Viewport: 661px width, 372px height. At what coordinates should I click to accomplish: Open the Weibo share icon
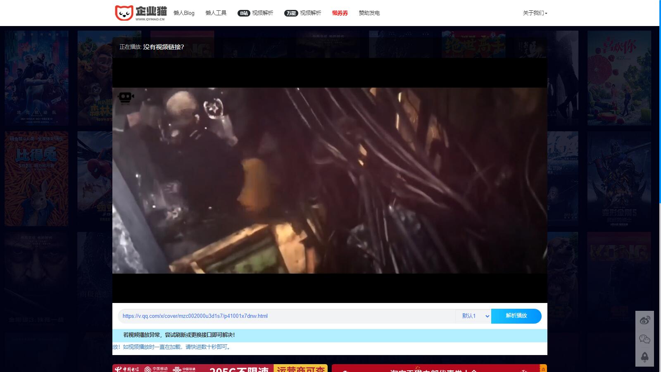point(644,320)
